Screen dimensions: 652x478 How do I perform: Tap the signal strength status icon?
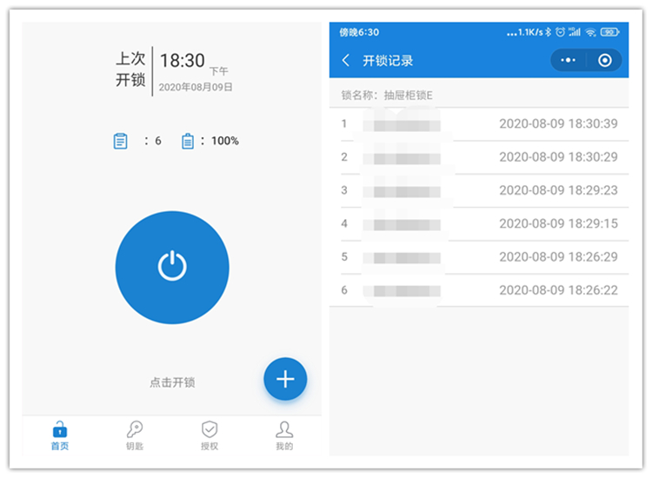pyautogui.click(x=575, y=32)
